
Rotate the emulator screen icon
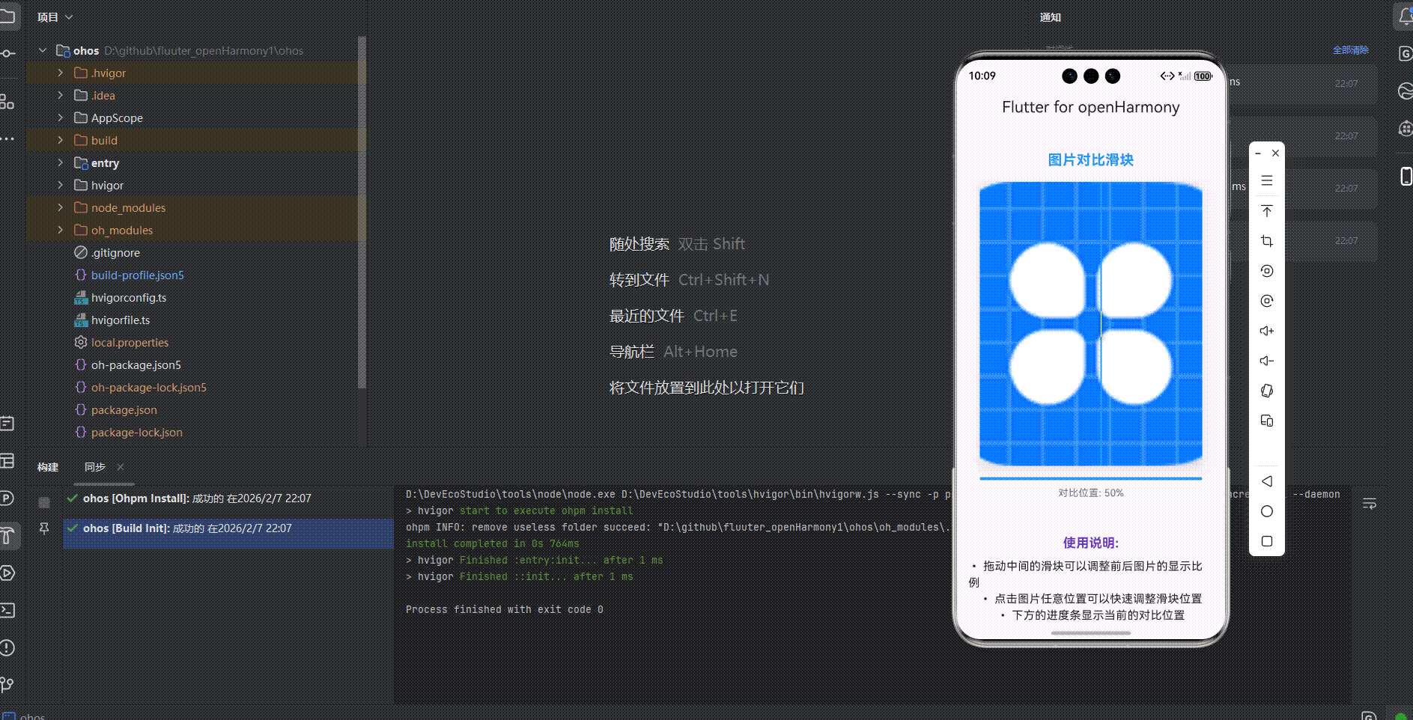(1267, 271)
